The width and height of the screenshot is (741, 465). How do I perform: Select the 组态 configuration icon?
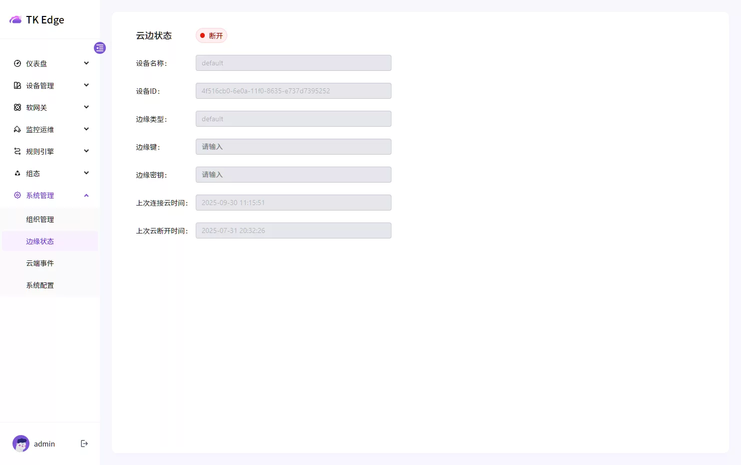click(16, 173)
